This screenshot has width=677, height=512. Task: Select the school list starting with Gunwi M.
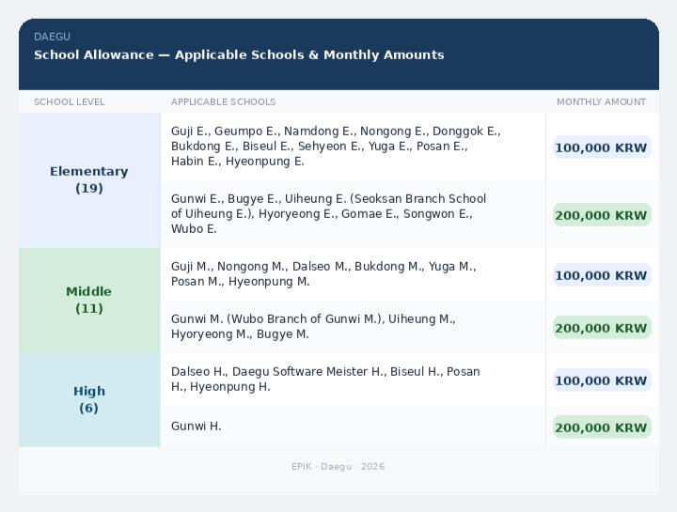pos(313,327)
